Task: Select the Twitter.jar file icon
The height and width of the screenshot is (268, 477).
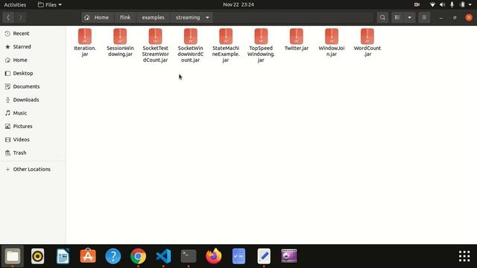Action: [x=297, y=36]
